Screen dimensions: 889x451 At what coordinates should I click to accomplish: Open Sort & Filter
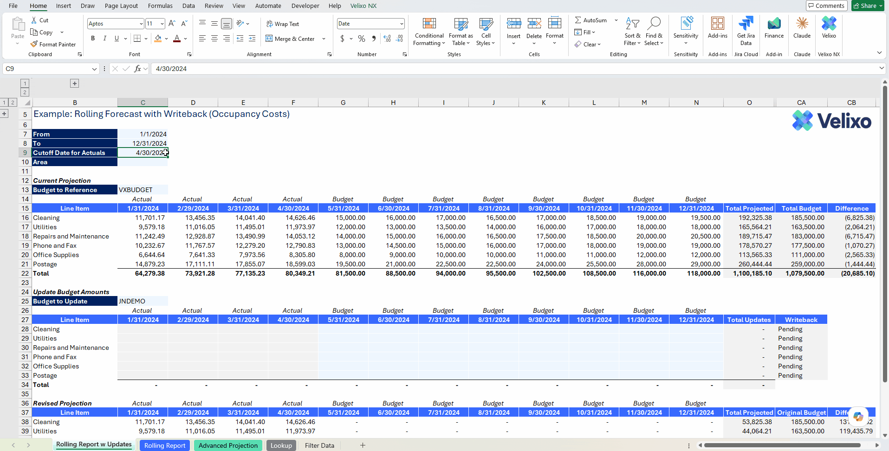632,32
